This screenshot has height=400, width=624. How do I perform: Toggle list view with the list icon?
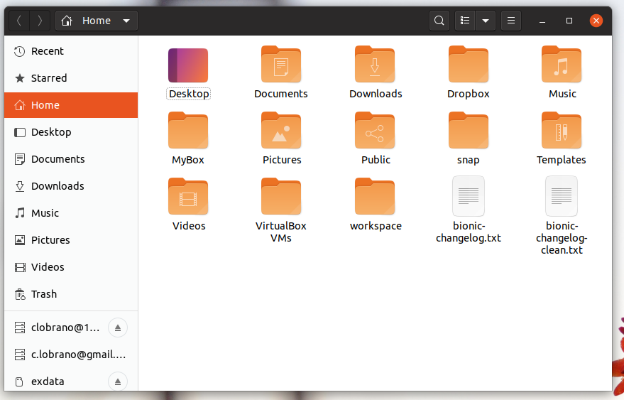point(465,21)
